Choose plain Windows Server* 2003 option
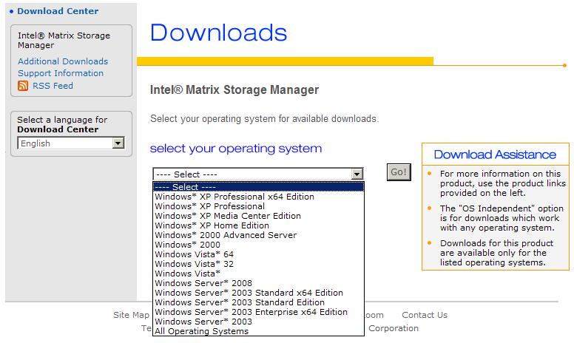This screenshot has width=574, height=343. click(258, 322)
